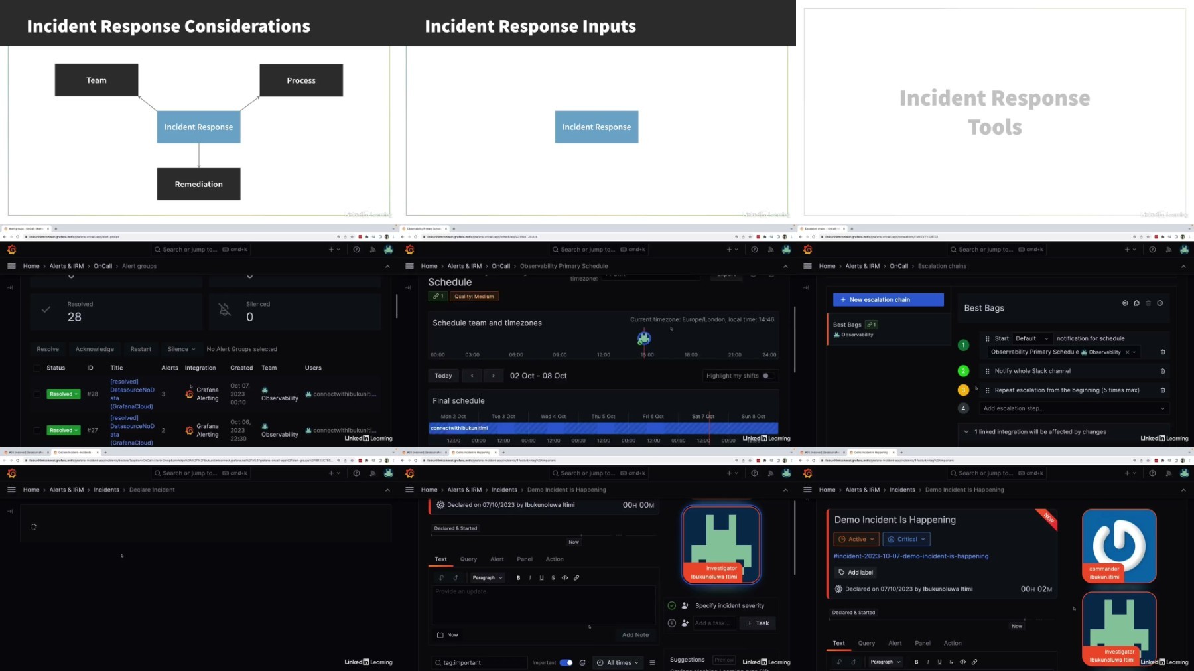This screenshot has width=1194, height=671.
Task: Click list icon right of All times
Action: [652, 662]
